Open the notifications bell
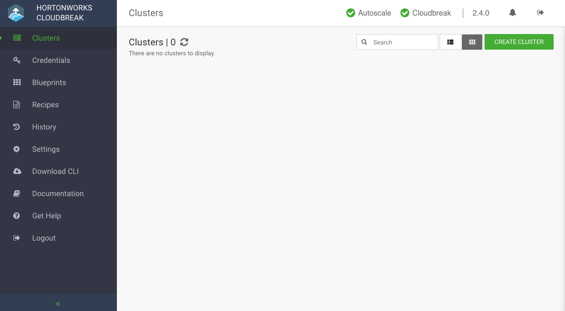Image resolution: width=565 pixels, height=311 pixels. point(512,13)
